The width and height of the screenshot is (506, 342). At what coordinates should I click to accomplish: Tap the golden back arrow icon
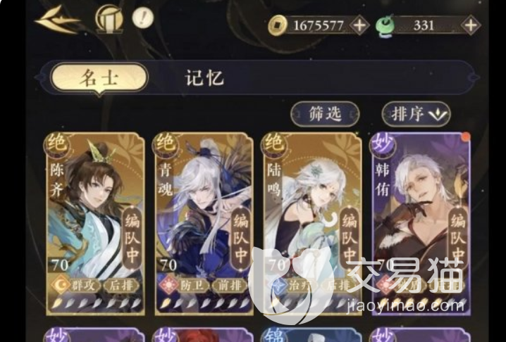click(x=58, y=20)
